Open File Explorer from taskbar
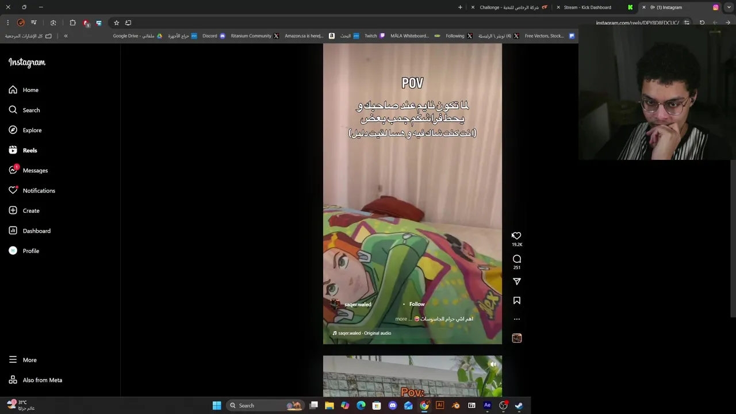This screenshot has height=414, width=736. point(329,405)
